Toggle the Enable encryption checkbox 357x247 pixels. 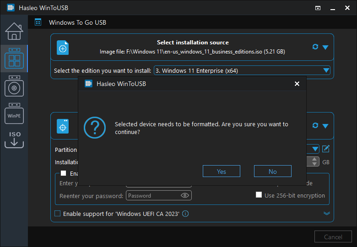coord(63,173)
